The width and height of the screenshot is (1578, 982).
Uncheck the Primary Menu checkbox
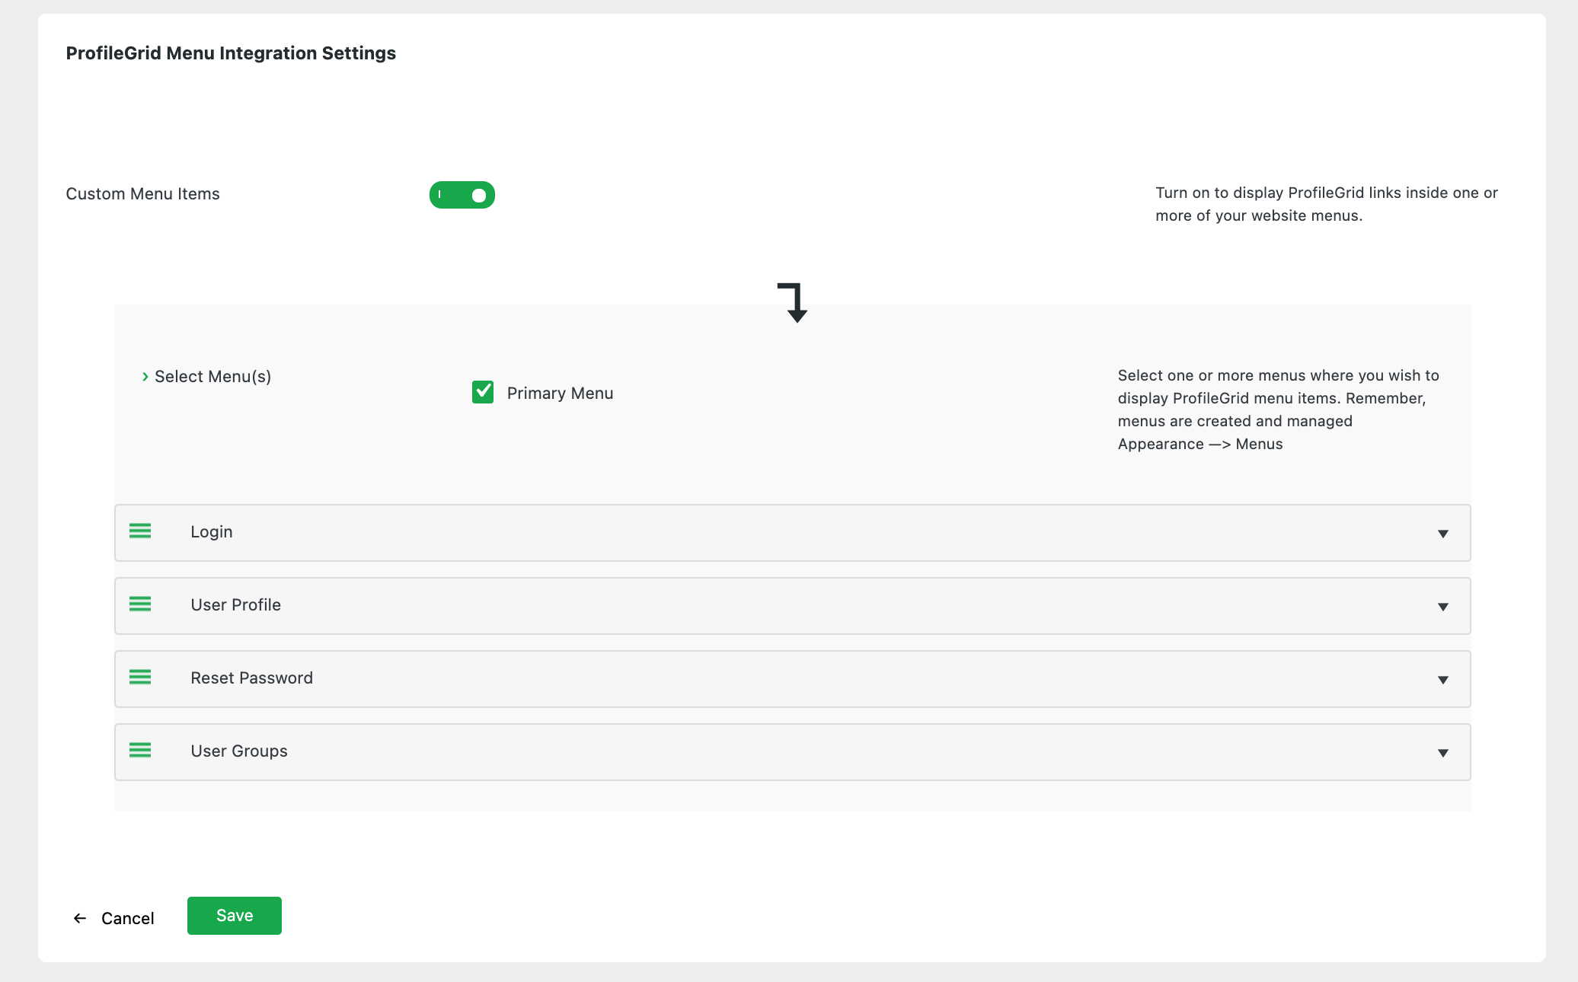pyautogui.click(x=483, y=392)
